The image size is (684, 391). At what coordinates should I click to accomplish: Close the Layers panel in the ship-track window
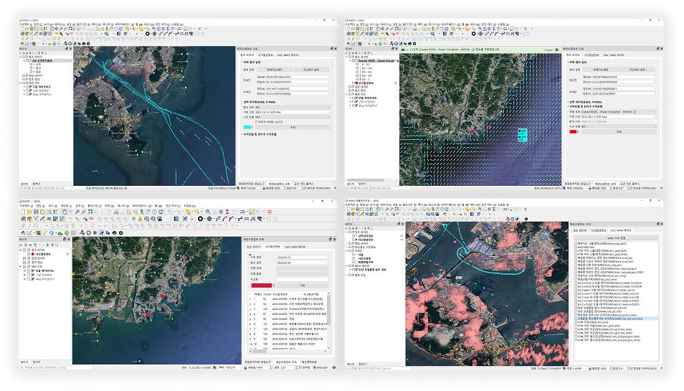click(72, 48)
